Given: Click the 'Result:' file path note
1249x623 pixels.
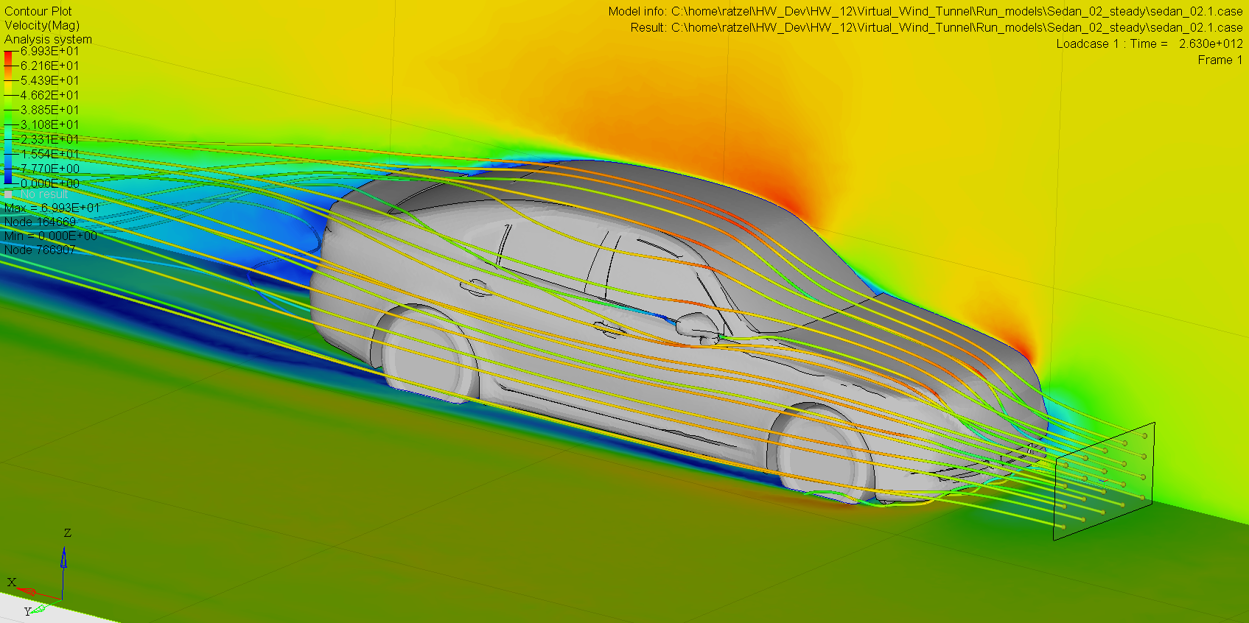Looking at the screenshot, I should click(937, 27).
